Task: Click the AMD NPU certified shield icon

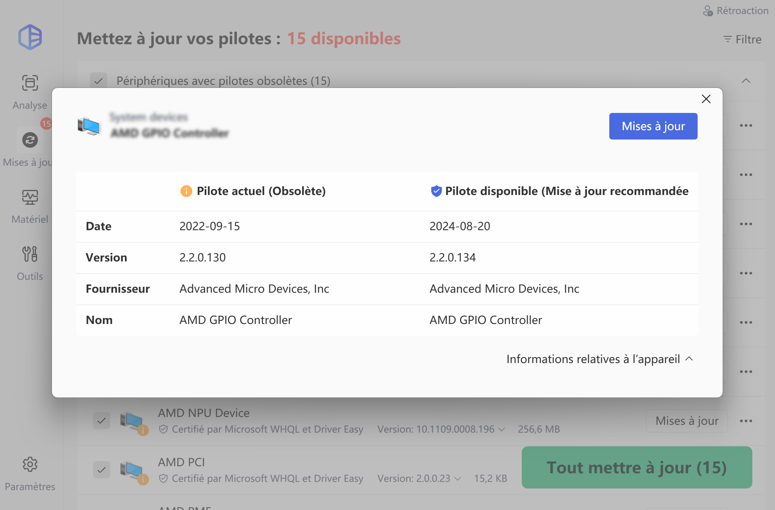Action: [x=163, y=429]
